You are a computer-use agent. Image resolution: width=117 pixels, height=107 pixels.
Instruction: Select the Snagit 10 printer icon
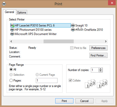73,25
